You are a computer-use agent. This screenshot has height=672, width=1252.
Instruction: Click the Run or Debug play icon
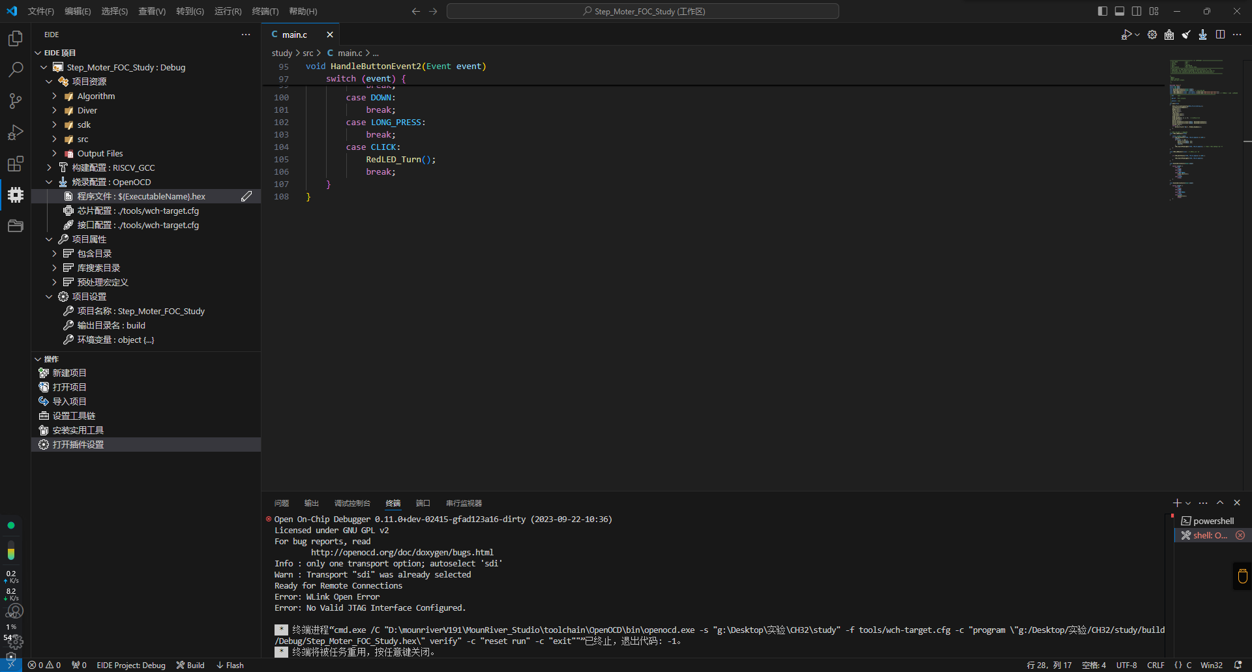[x=1126, y=35]
